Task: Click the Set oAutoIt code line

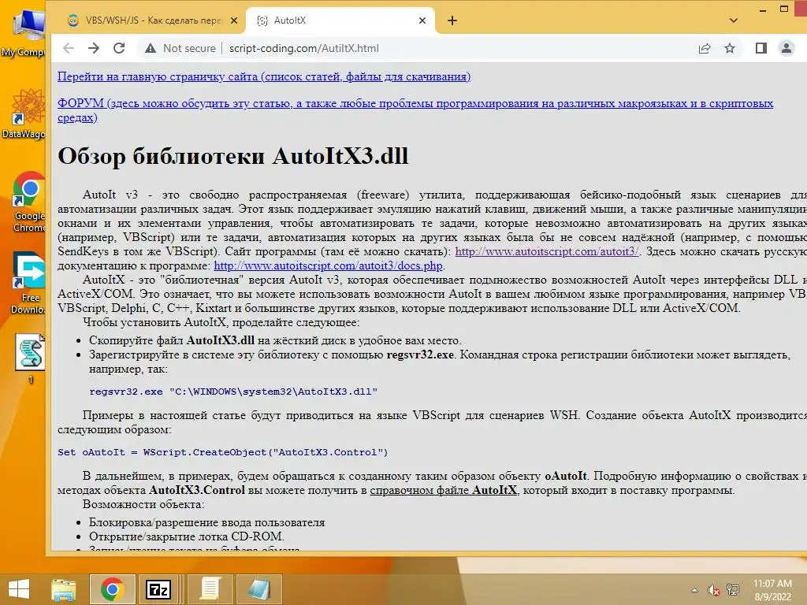Action: [x=222, y=452]
